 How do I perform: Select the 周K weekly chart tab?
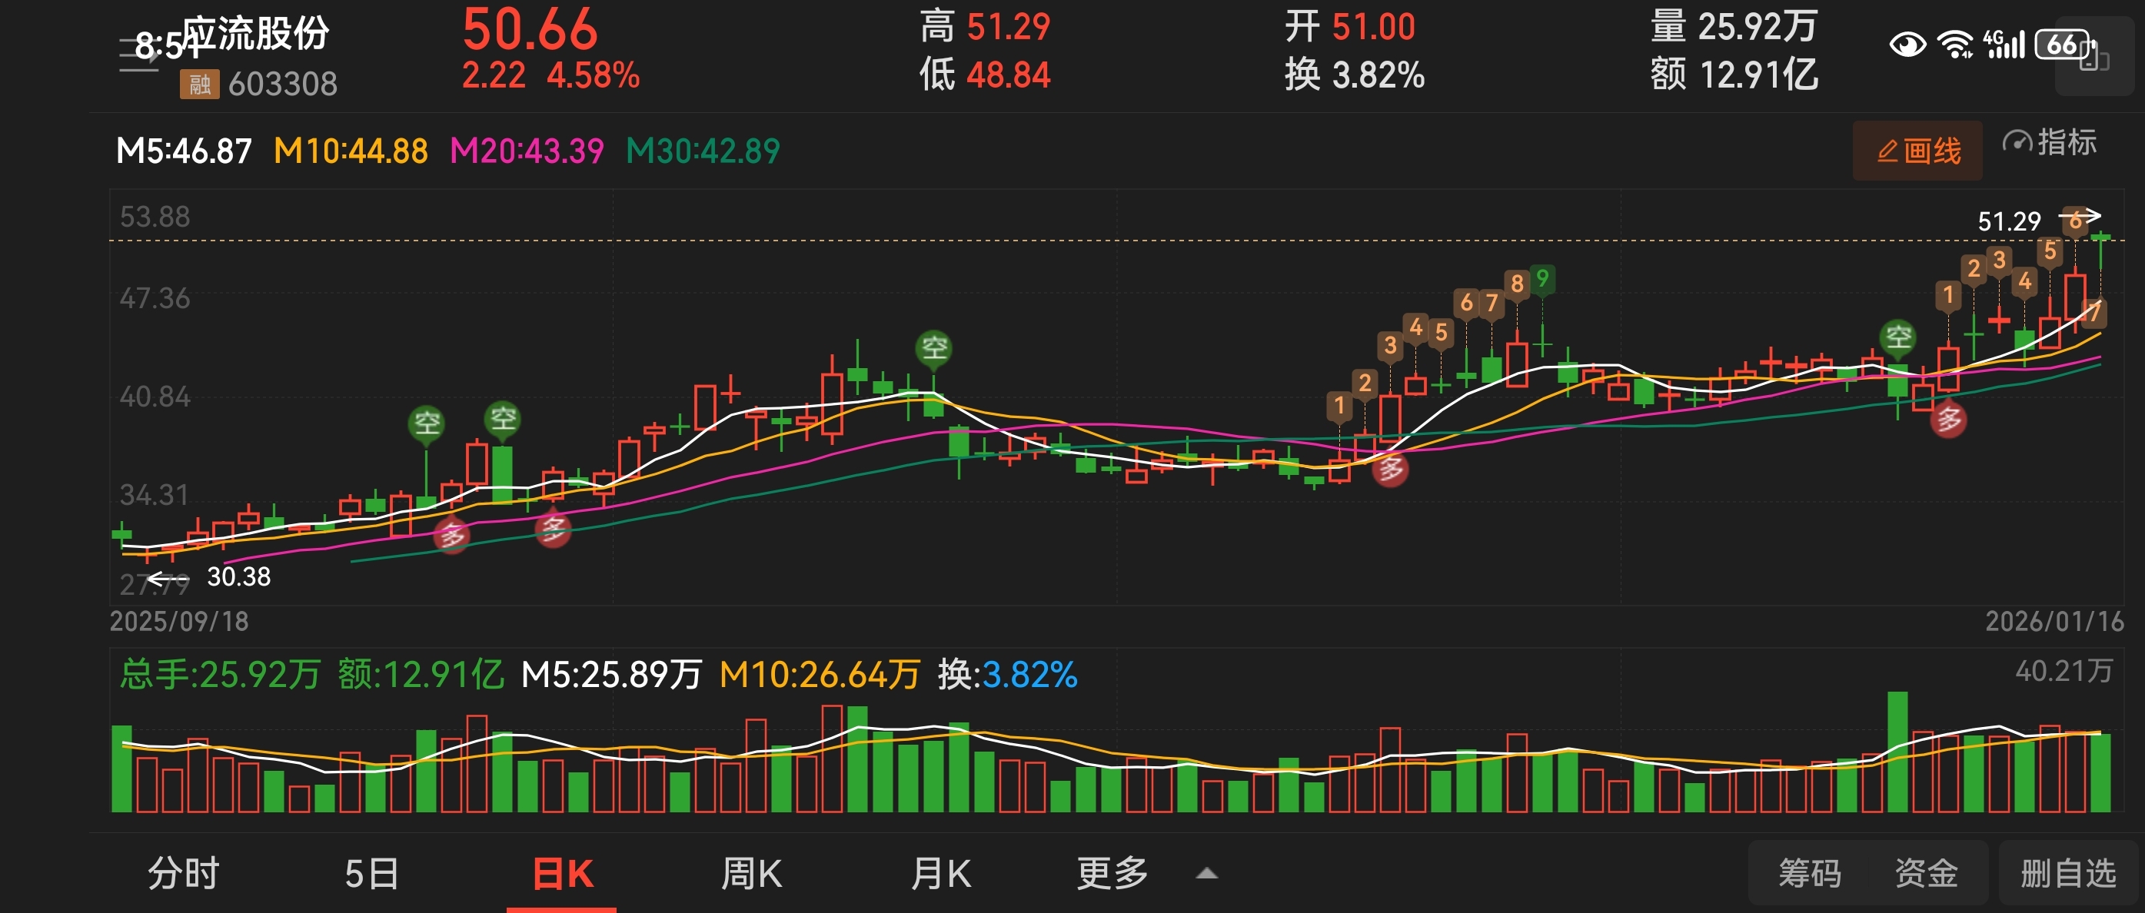751,874
